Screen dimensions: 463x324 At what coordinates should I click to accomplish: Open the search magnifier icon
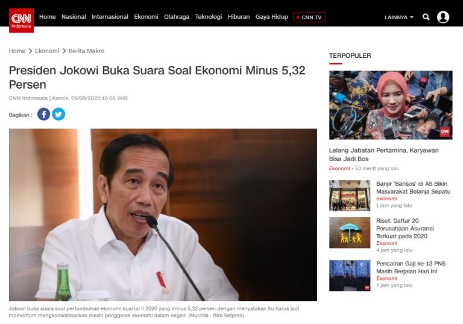[426, 17]
